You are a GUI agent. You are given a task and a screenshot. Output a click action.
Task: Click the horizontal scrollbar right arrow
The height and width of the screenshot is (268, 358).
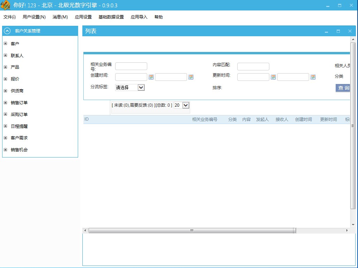point(348,230)
